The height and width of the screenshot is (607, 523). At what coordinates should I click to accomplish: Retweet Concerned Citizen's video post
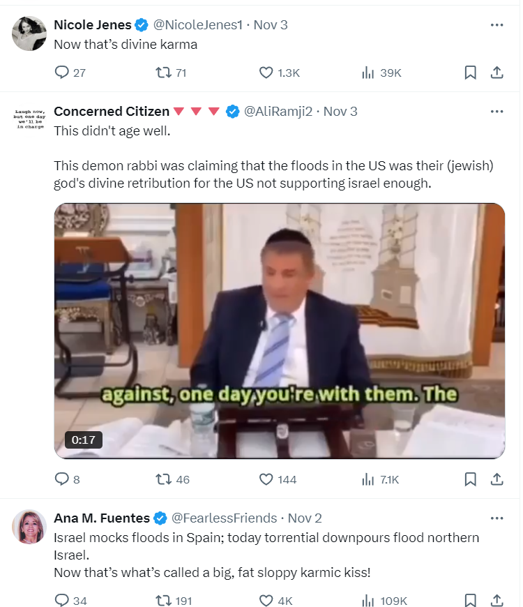pyautogui.click(x=162, y=479)
